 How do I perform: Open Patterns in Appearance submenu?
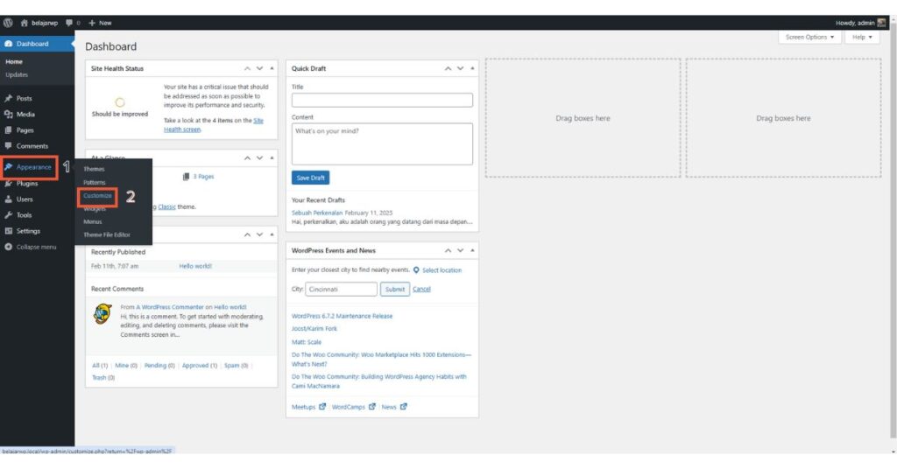click(95, 182)
